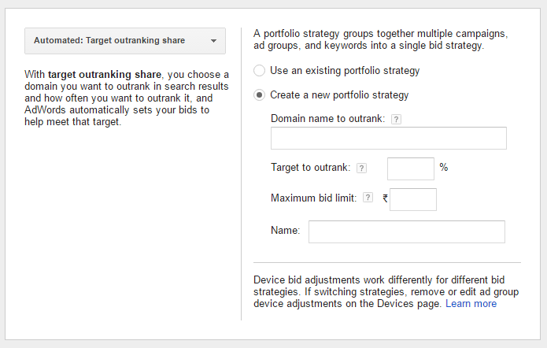Select the new portfolio strategy radio button
547x348 pixels.
(x=259, y=95)
